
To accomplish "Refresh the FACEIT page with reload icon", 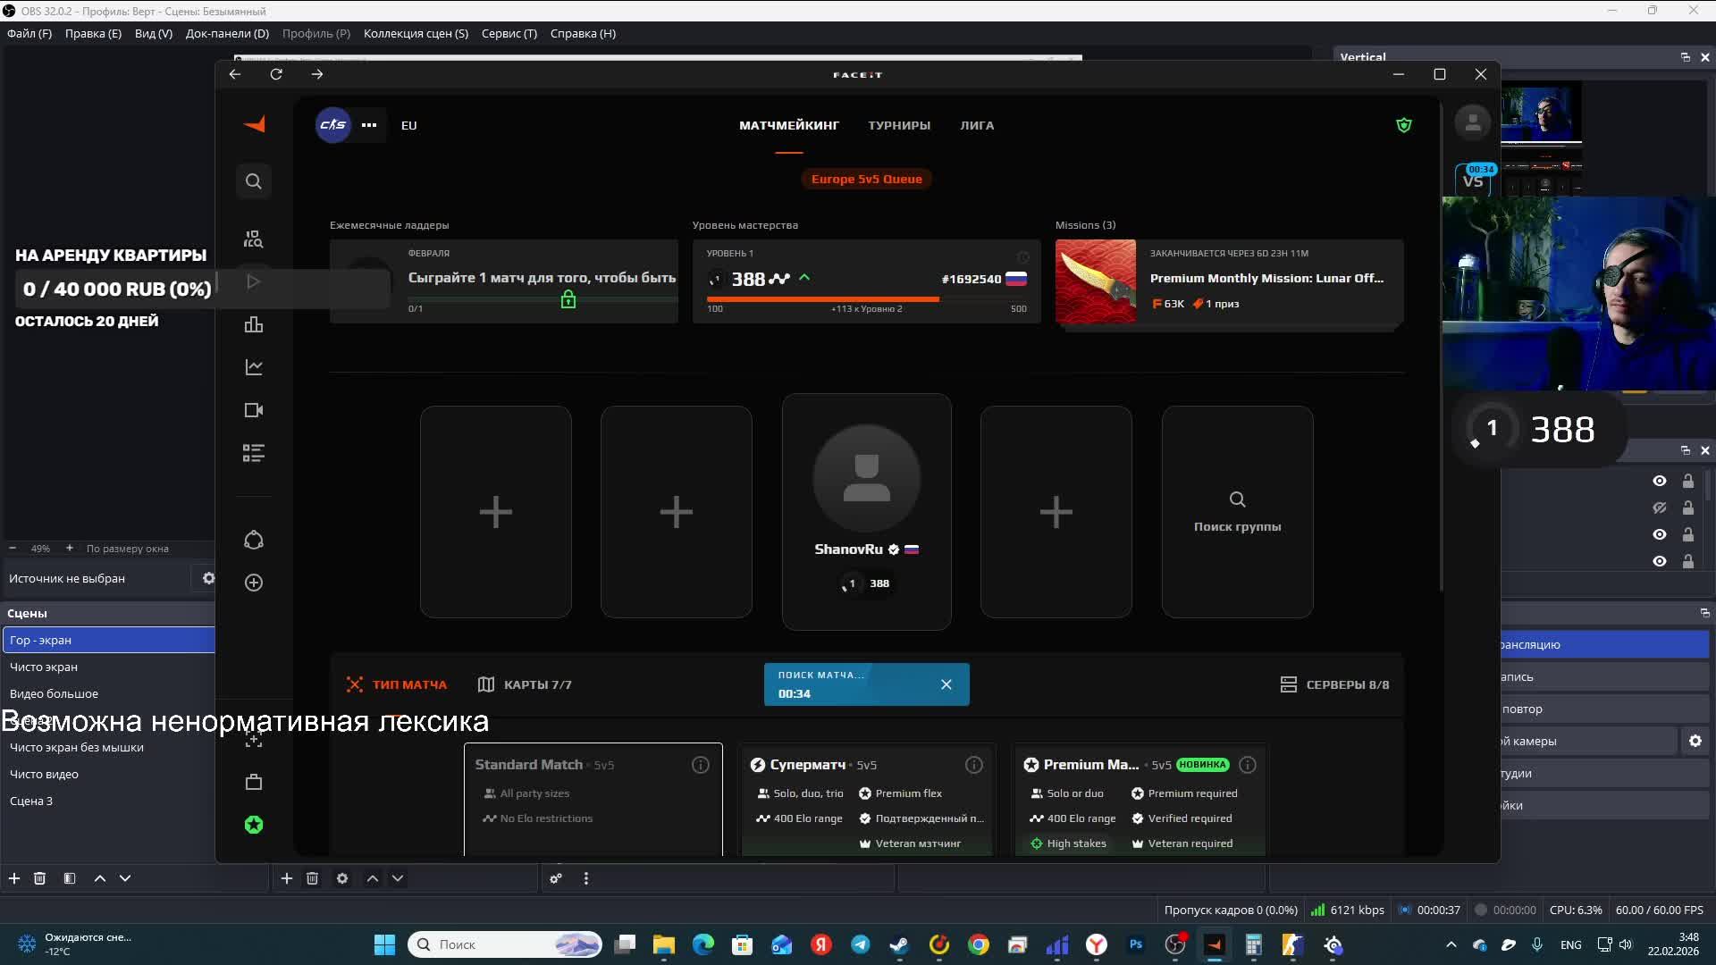I will pos(276,74).
